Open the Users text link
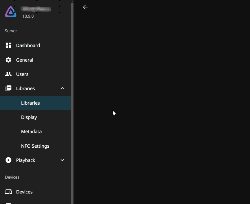 (x=22, y=74)
